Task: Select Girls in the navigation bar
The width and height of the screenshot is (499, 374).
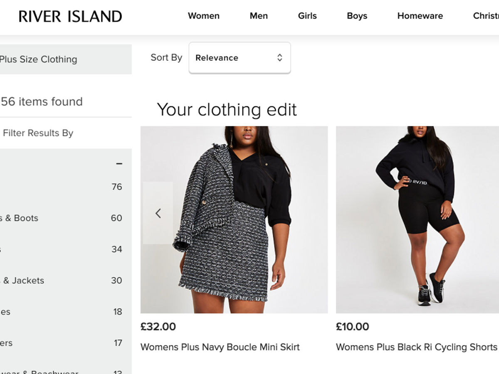Action: click(x=307, y=16)
